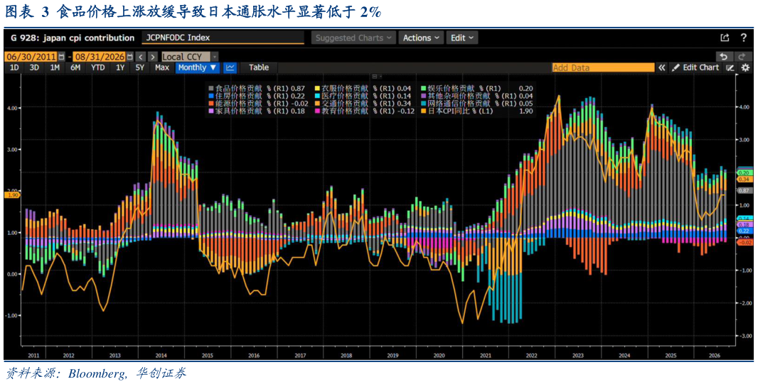Select the Max range tab
This screenshot has height=384, width=758.
tap(162, 67)
